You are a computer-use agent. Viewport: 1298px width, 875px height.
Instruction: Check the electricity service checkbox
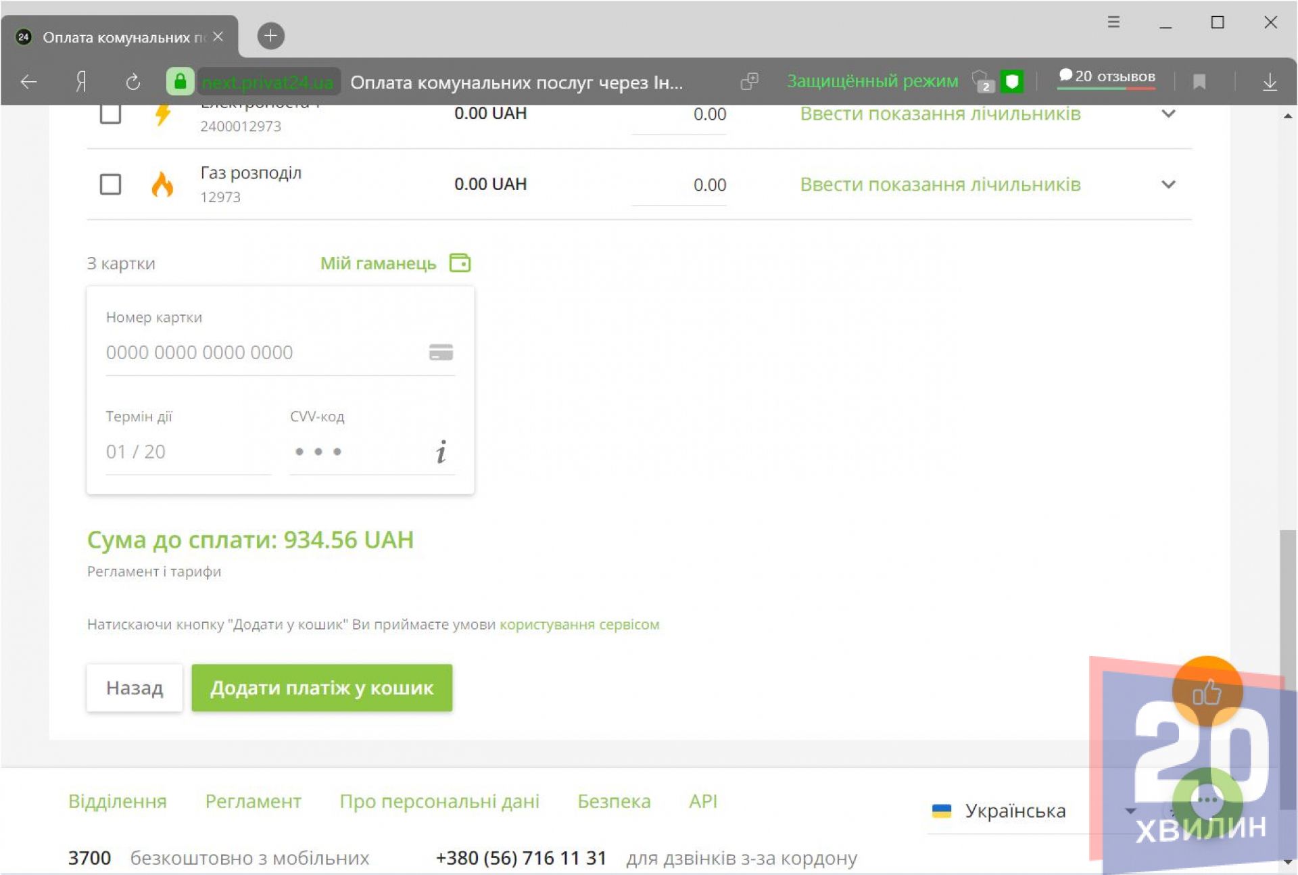pos(110,114)
